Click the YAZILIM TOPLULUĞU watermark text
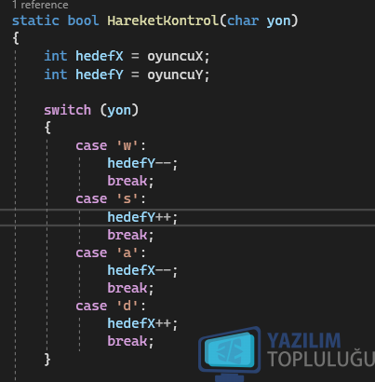Image resolution: width=375 pixels, height=382 pixels. point(321,349)
